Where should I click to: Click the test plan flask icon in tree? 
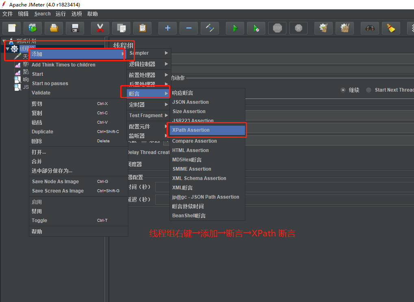pyautogui.click(x=11, y=41)
